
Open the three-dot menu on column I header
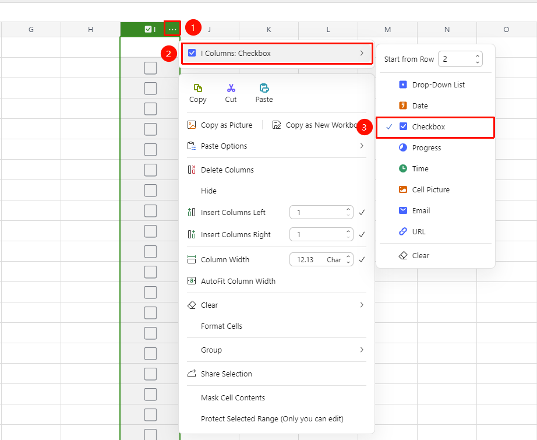(x=172, y=30)
